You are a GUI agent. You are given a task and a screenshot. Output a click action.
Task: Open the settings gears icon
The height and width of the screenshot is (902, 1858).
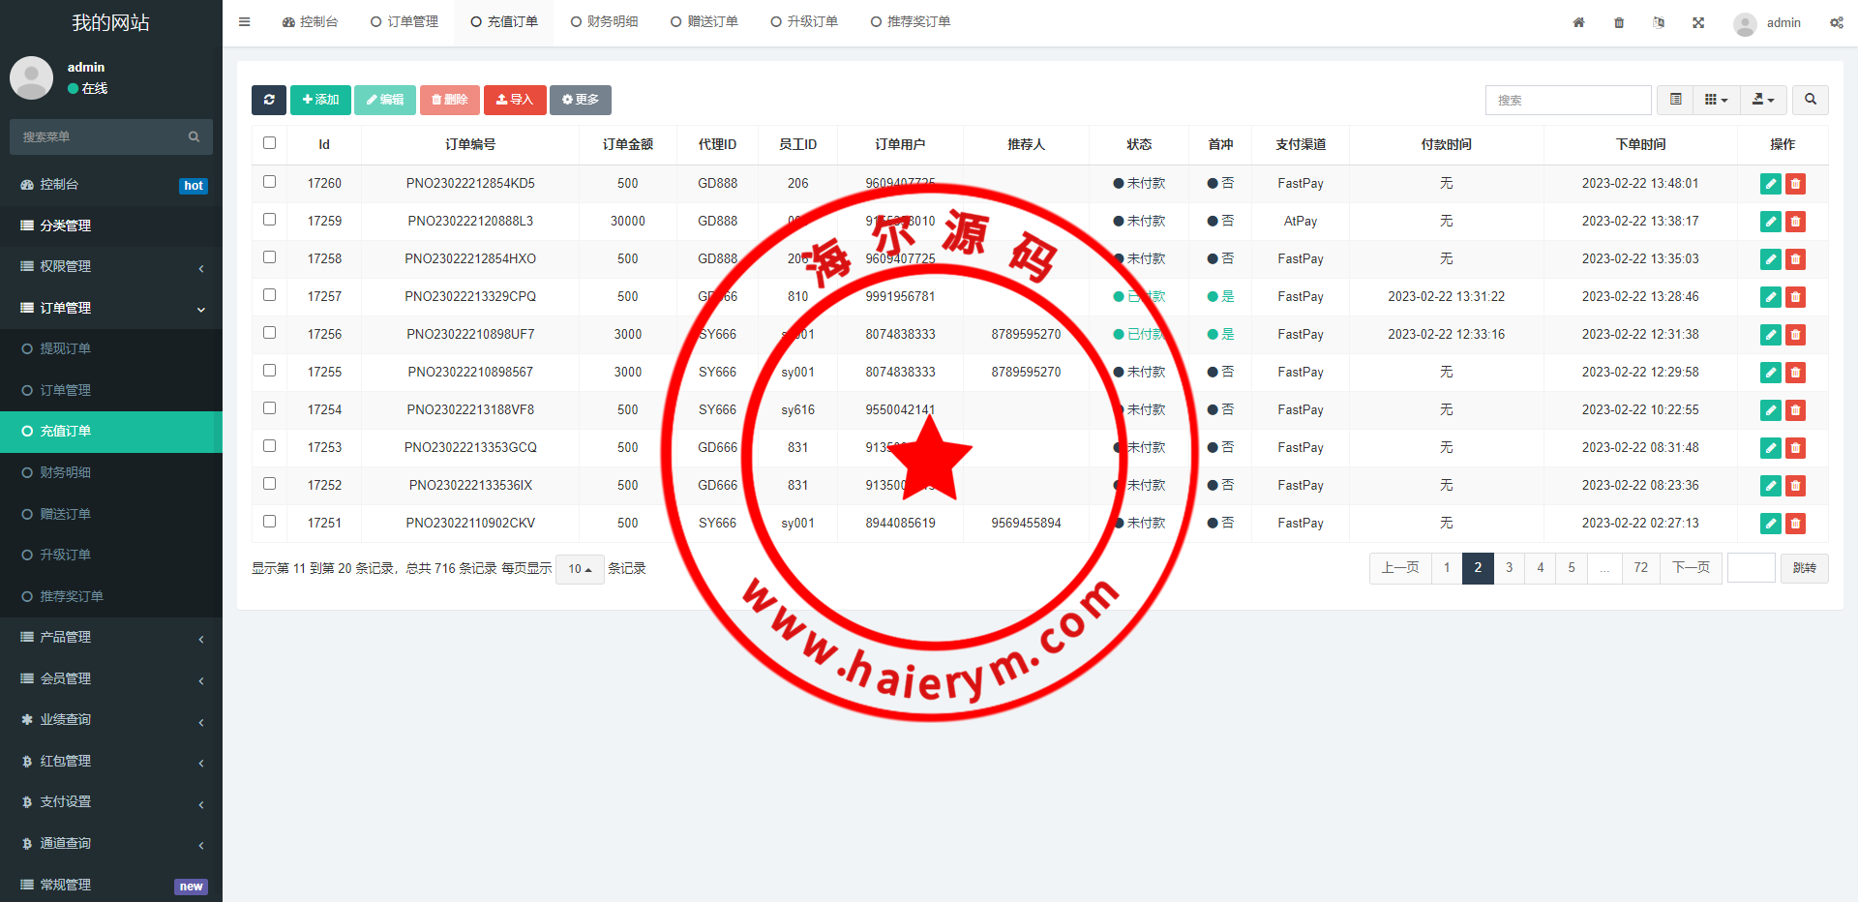click(1836, 22)
